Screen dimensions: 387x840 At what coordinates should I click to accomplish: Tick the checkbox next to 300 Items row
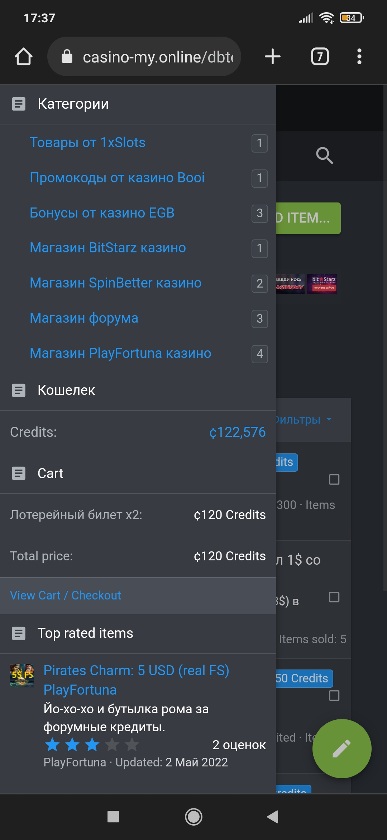334,479
